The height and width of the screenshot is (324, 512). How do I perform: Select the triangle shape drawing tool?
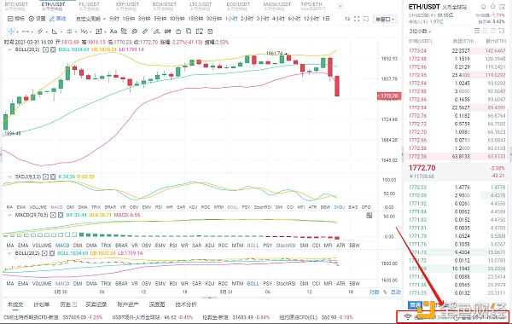(x=55, y=32)
